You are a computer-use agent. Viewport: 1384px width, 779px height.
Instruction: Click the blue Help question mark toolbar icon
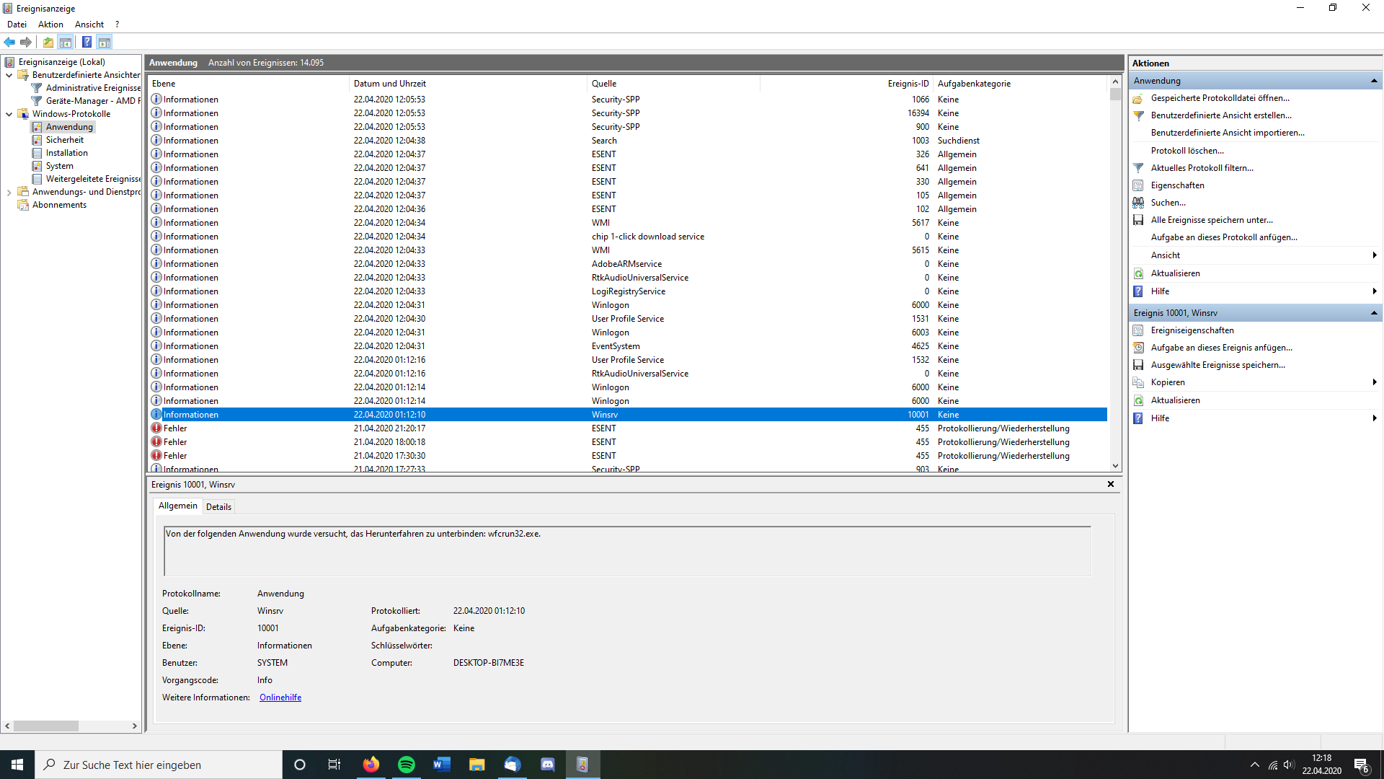point(86,42)
